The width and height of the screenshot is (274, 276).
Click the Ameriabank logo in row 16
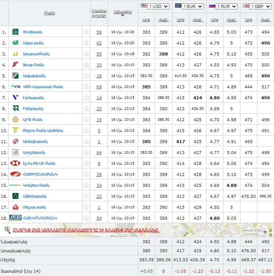point(15,196)
